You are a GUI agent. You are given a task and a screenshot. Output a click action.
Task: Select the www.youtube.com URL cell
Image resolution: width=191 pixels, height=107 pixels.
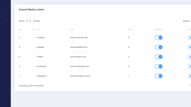[x=79, y=37]
